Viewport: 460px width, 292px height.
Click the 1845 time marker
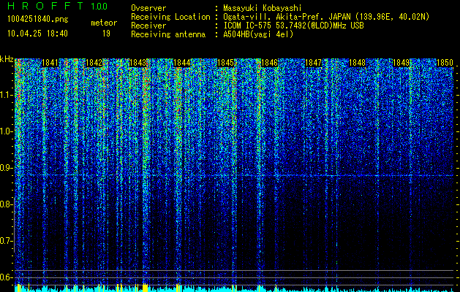[x=225, y=63]
